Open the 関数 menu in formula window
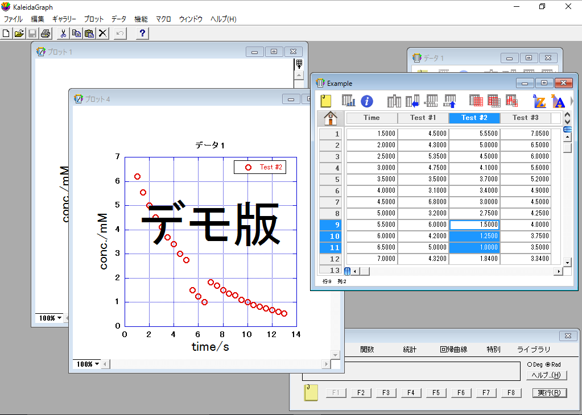582x415 pixels. (367, 350)
